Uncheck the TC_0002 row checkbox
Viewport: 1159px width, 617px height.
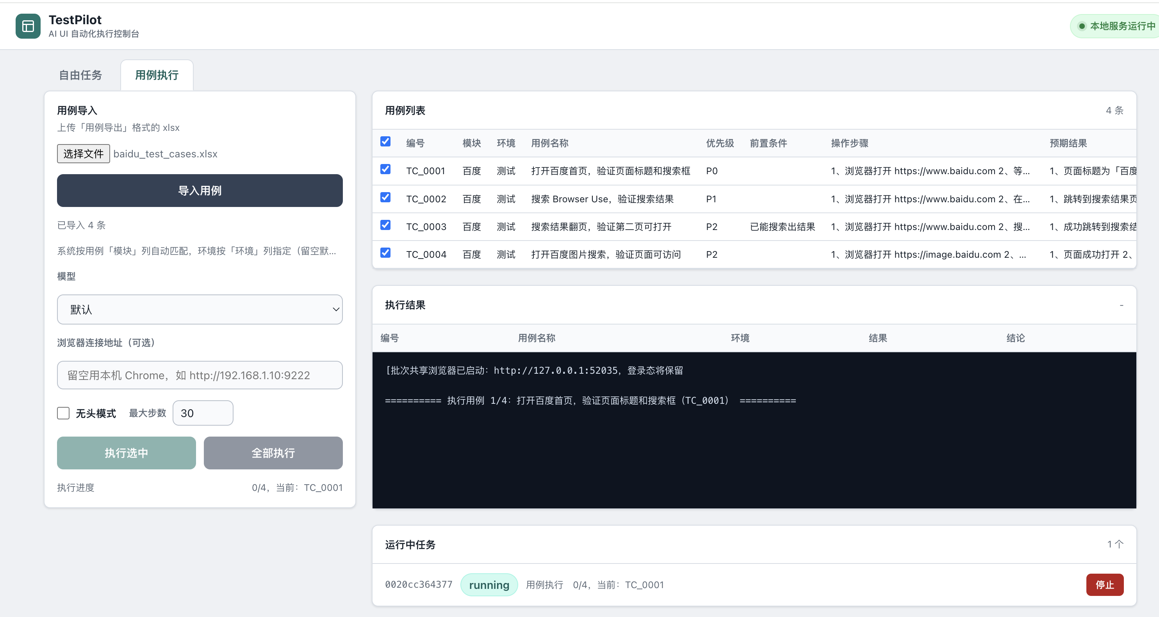tap(385, 197)
